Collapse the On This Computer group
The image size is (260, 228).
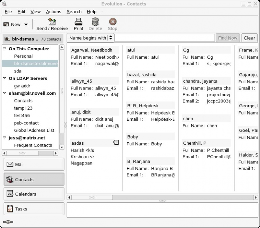(x=5, y=49)
